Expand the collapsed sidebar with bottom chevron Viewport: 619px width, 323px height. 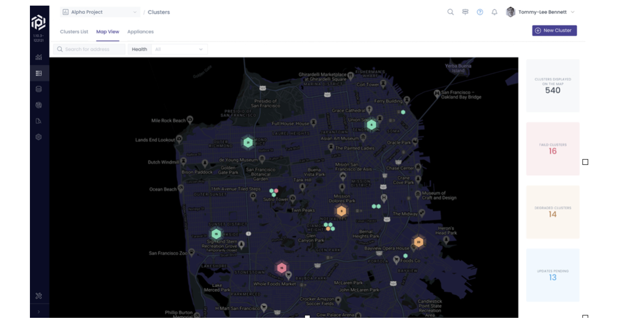pyautogui.click(x=39, y=311)
